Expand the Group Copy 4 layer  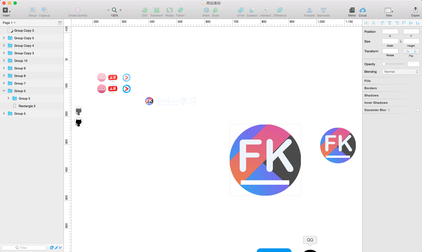(x=4, y=45)
